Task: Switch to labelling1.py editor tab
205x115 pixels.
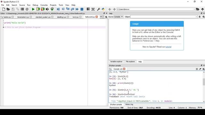Action: [x=61, y=17]
